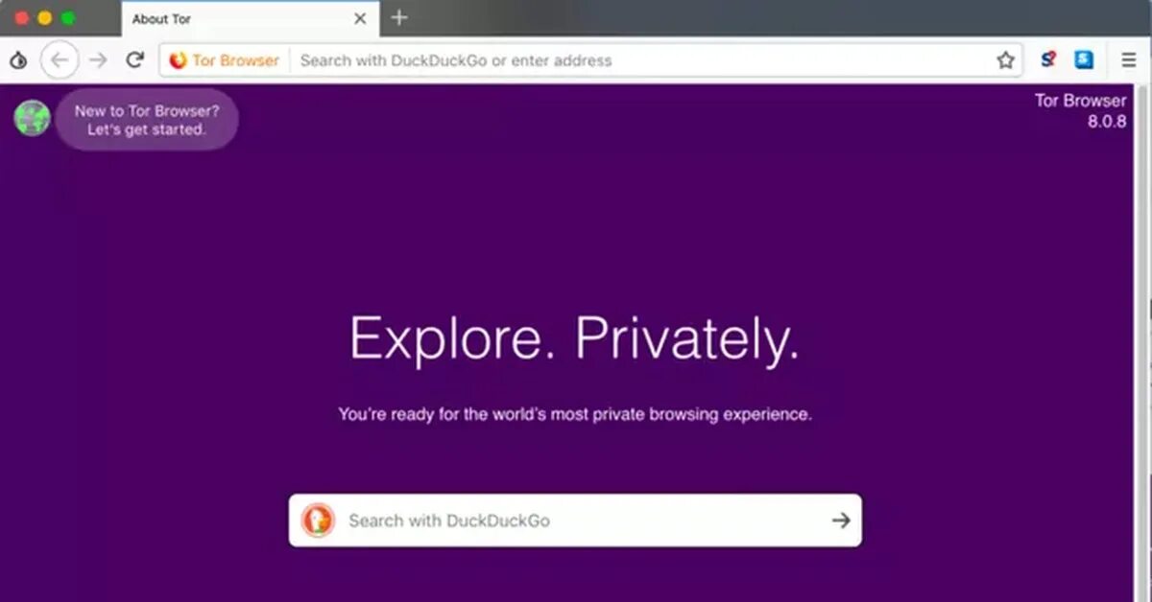Screen dimensions: 1152x602
Task: Close the About Tor tab
Action: click(360, 18)
